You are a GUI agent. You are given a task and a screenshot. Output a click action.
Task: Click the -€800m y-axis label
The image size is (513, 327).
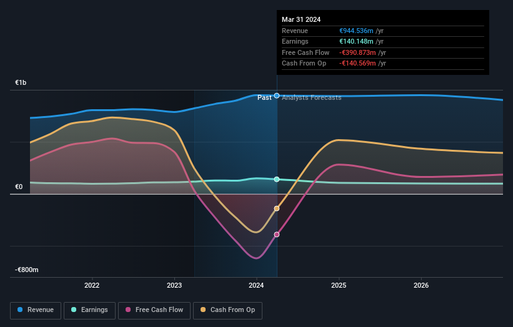point(26,270)
